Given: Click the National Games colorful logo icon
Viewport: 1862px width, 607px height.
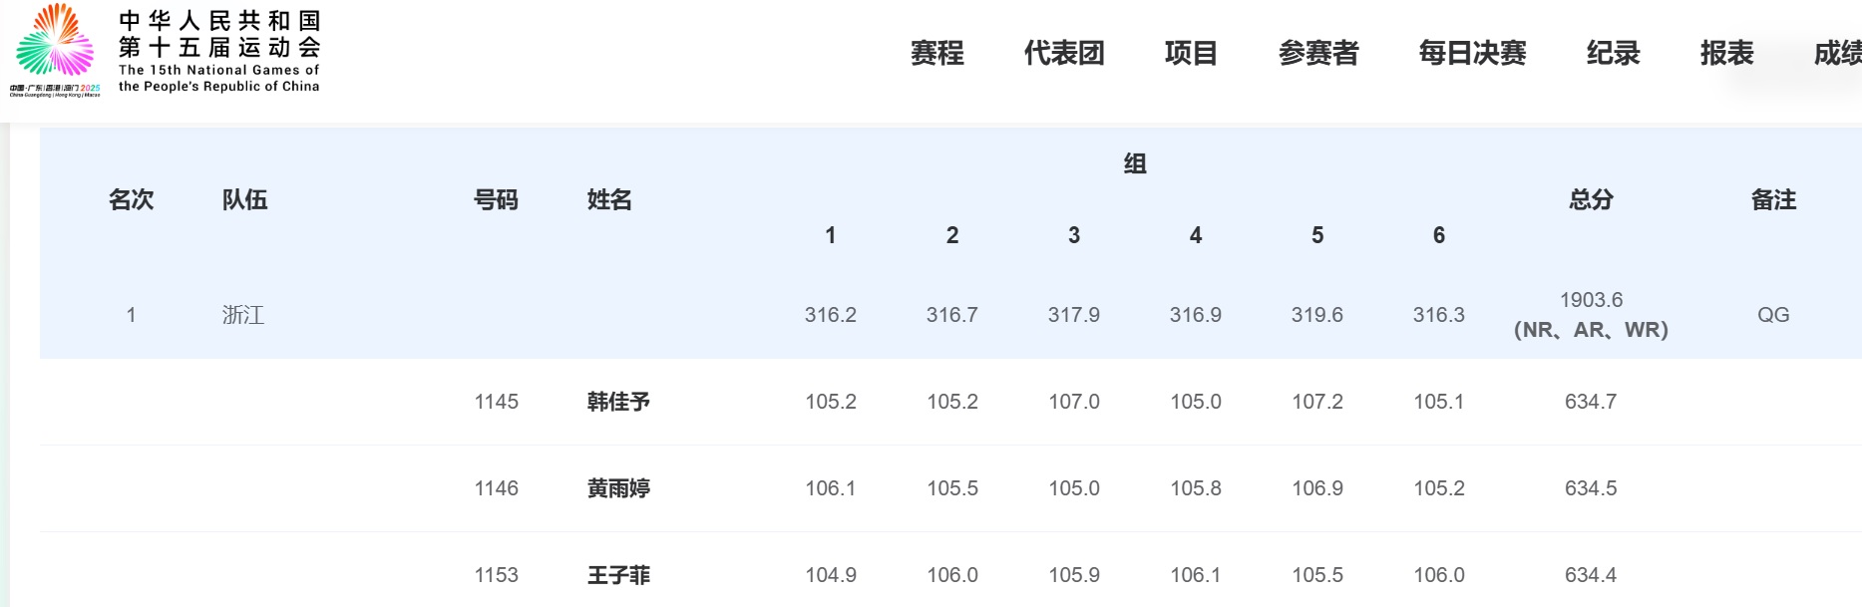Looking at the screenshot, I should click(56, 42).
